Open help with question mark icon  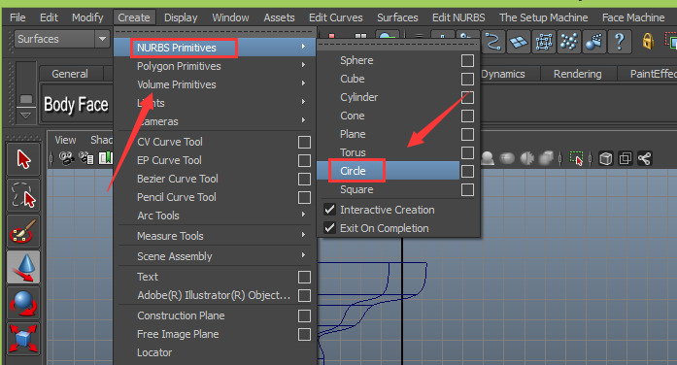coord(619,42)
